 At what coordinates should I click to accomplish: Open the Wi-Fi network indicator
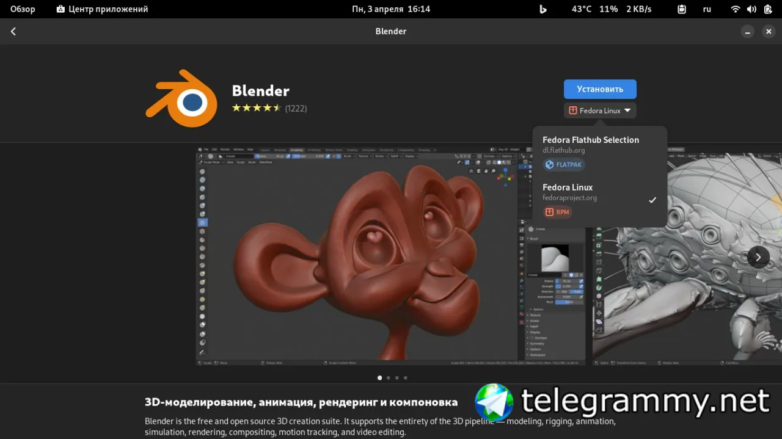(736, 9)
